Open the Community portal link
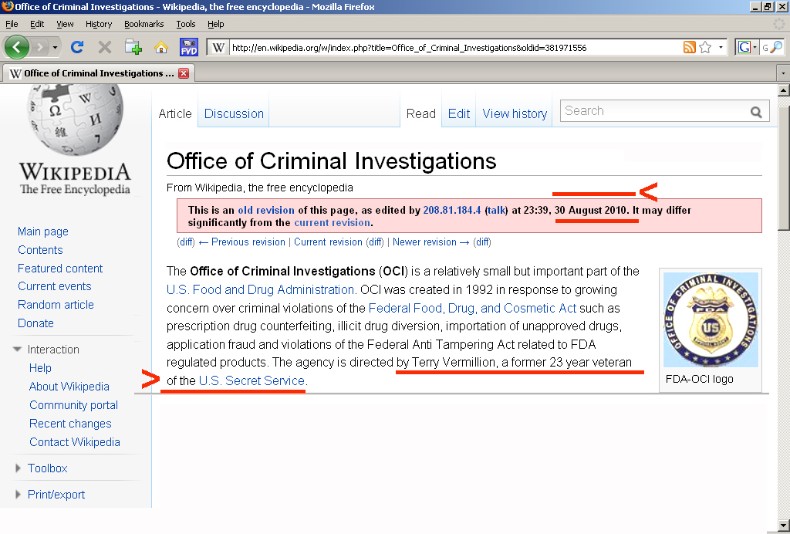This screenshot has width=790, height=534. click(73, 405)
